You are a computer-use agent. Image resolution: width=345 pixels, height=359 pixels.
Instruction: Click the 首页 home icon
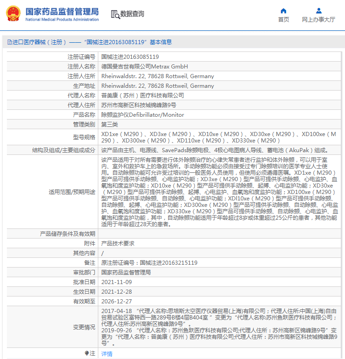click(283, 11)
